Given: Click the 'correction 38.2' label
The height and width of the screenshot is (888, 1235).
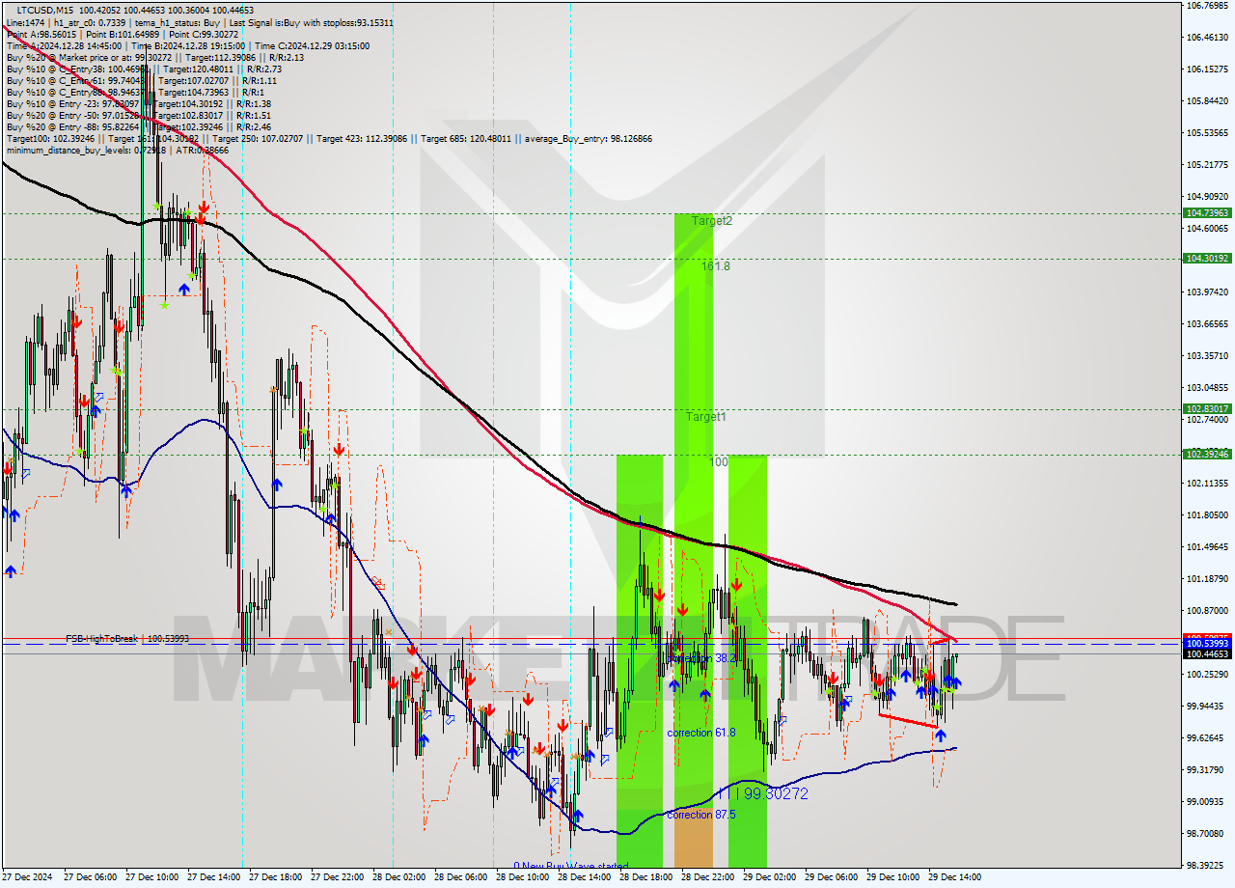Looking at the screenshot, I should point(701,657).
